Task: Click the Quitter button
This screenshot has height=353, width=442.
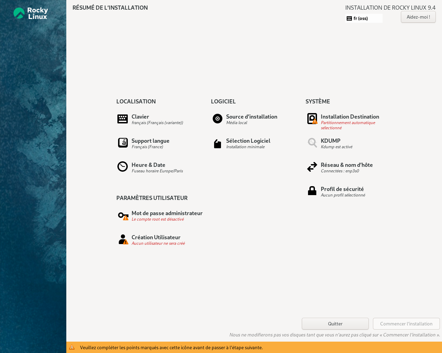Action: (335, 324)
